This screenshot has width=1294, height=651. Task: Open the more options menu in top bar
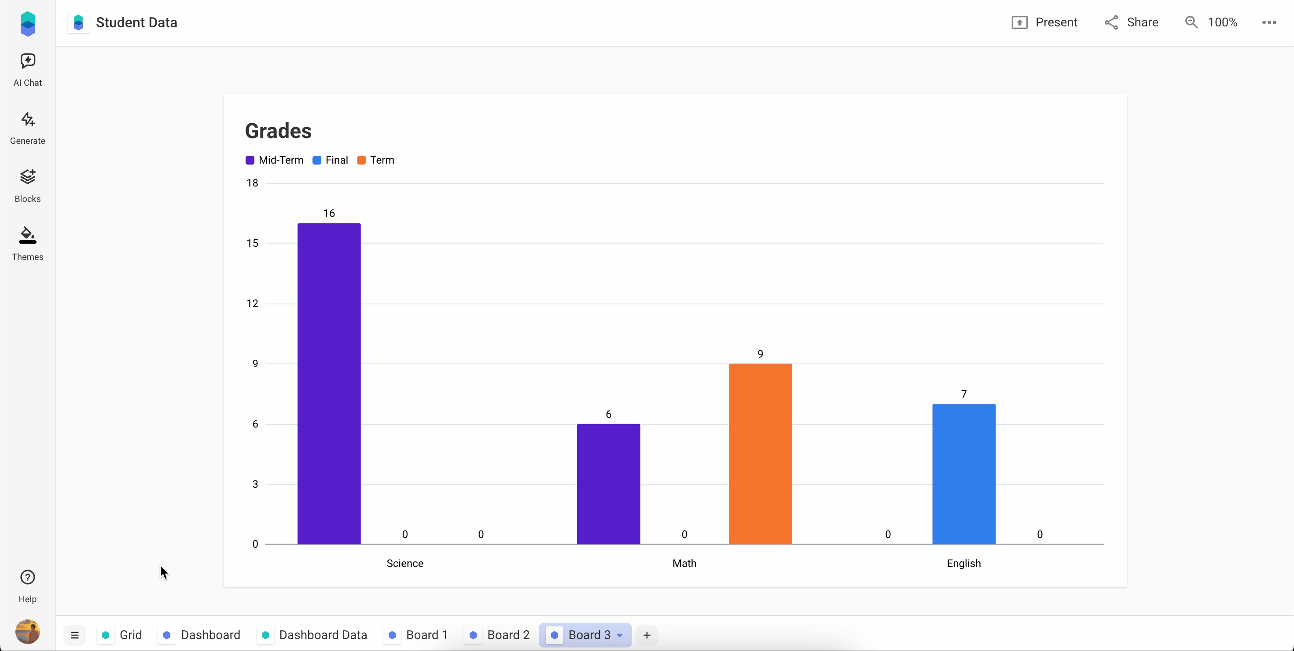click(x=1269, y=22)
